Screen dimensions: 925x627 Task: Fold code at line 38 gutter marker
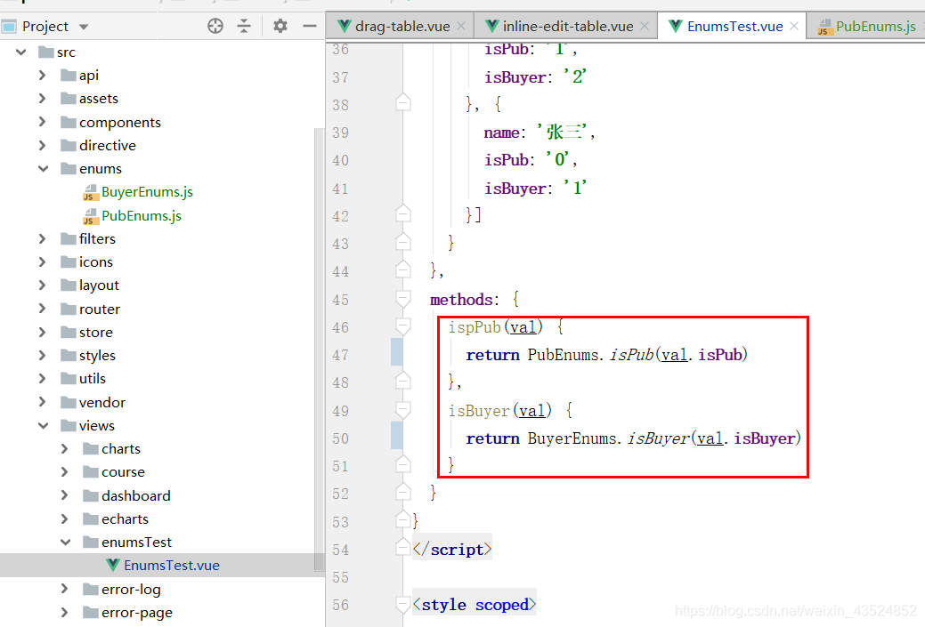pos(403,104)
